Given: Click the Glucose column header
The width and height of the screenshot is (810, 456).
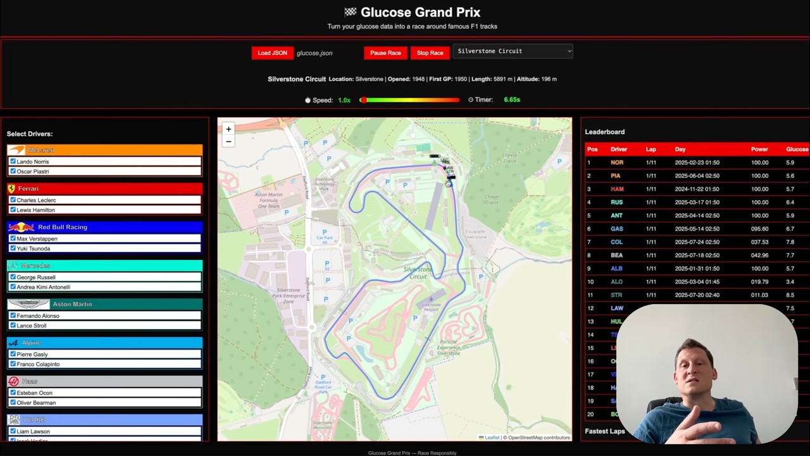Looking at the screenshot, I should click(797, 149).
